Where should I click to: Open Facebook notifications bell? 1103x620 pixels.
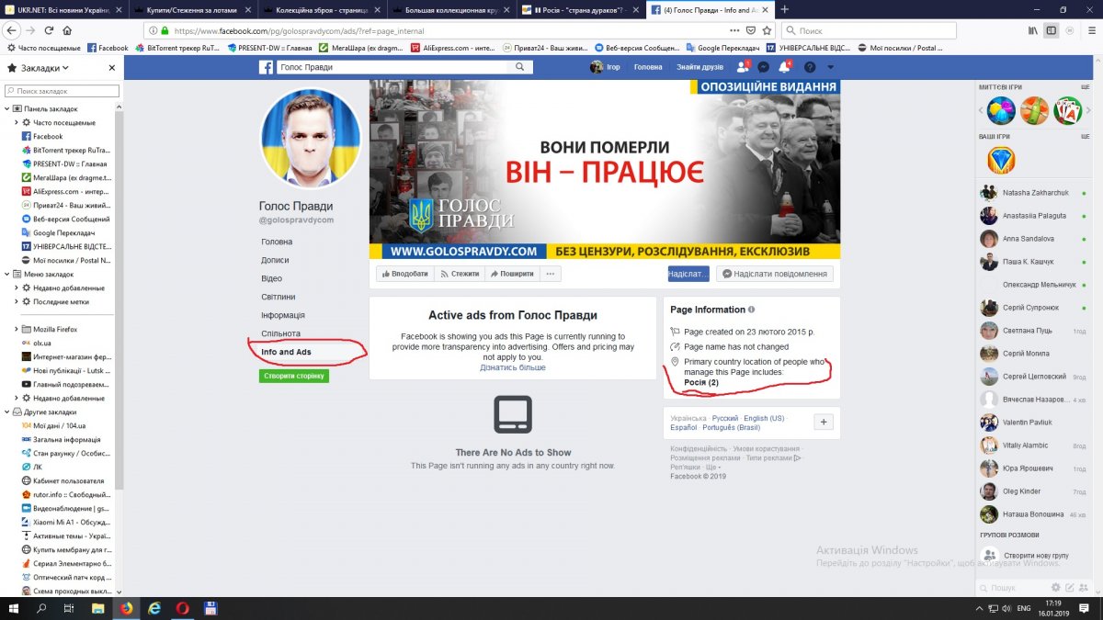click(784, 67)
